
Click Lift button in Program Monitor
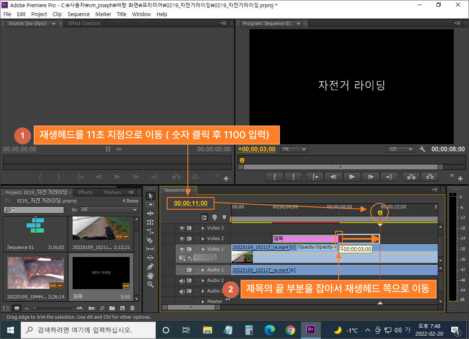(411, 177)
